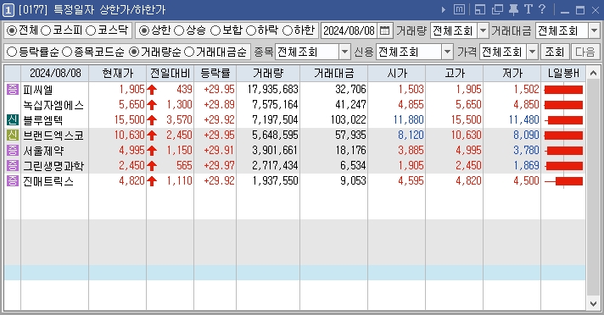The image size is (604, 315).
Task: Click the 신 badge beside 브랜드엑스코
Action: pos(13,135)
